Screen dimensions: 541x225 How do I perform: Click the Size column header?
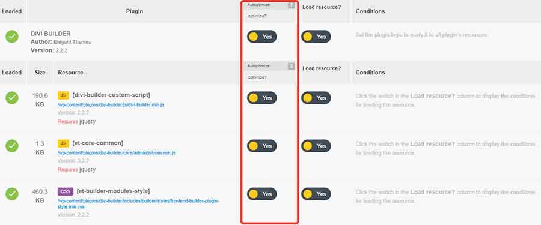(x=40, y=73)
